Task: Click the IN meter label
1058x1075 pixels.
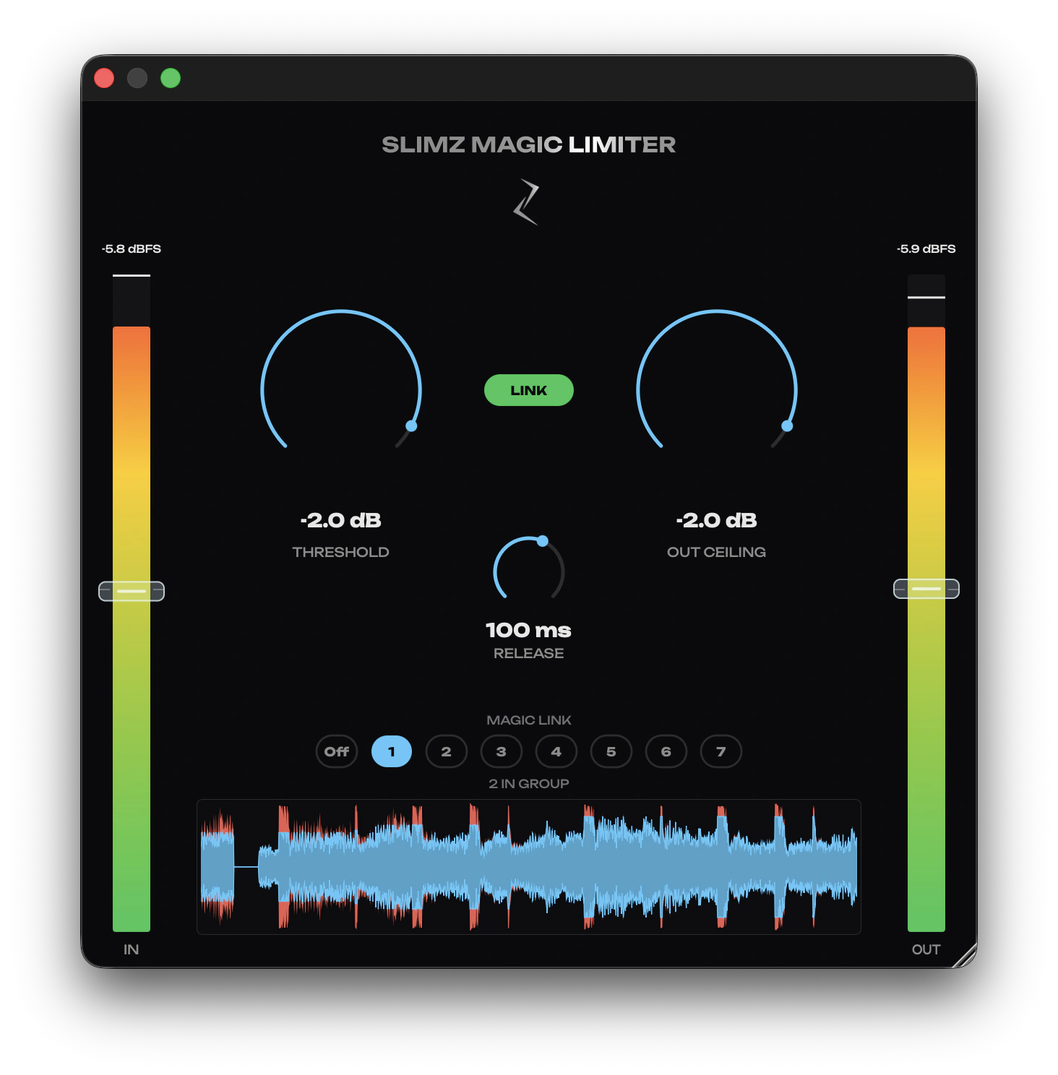Action: click(132, 949)
